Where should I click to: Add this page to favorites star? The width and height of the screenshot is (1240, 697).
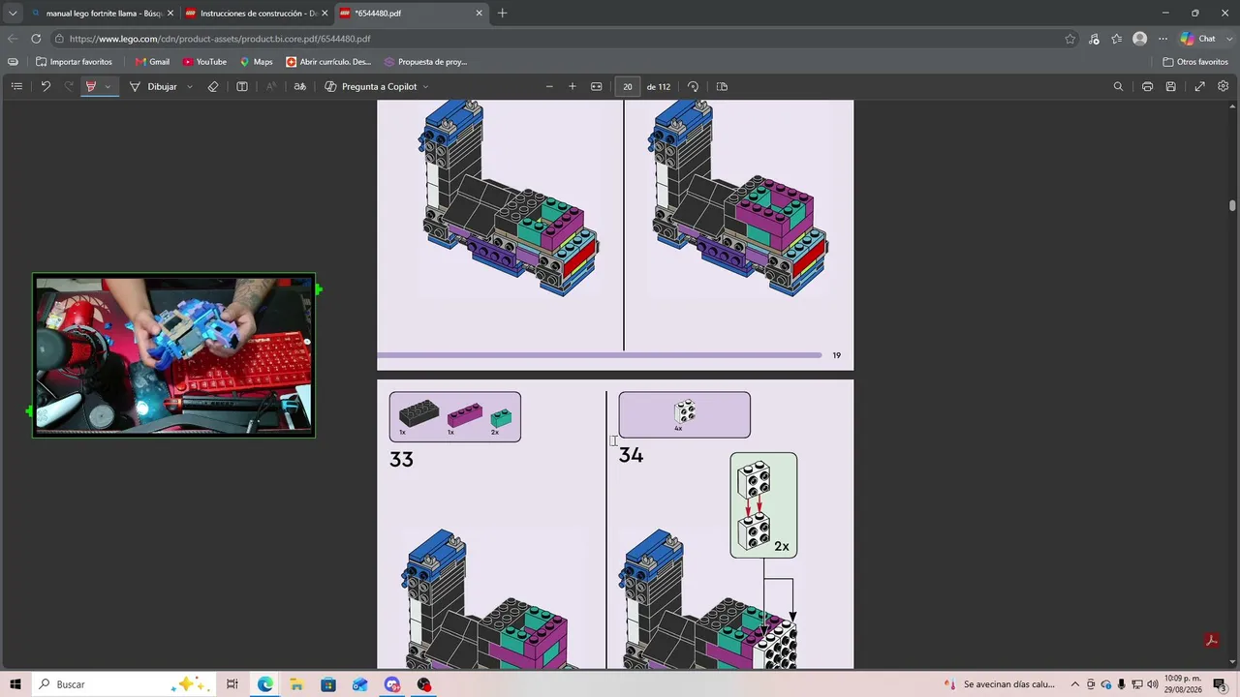(x=1069, y=39)
